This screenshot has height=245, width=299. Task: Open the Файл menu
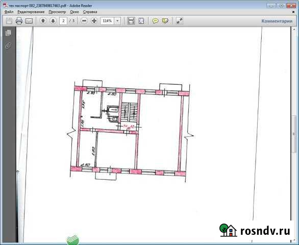tap(9, 12)
